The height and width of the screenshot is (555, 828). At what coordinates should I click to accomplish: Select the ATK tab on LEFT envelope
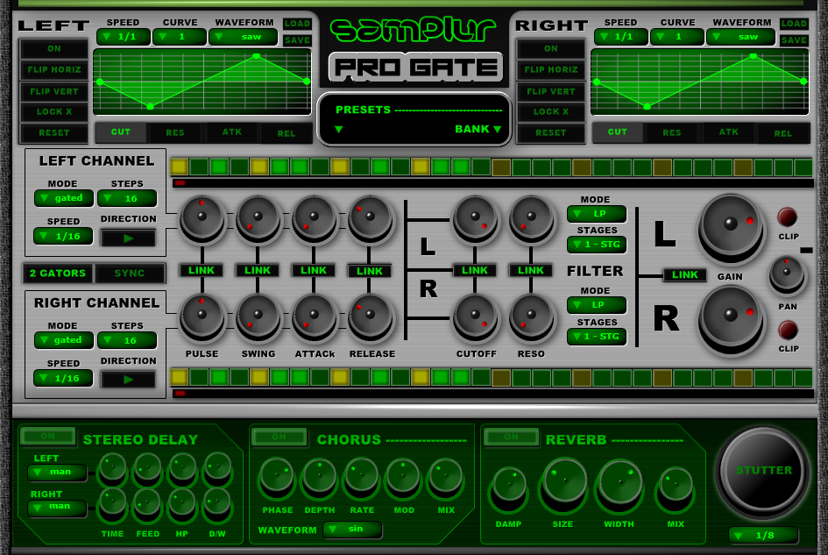point(232,132)
